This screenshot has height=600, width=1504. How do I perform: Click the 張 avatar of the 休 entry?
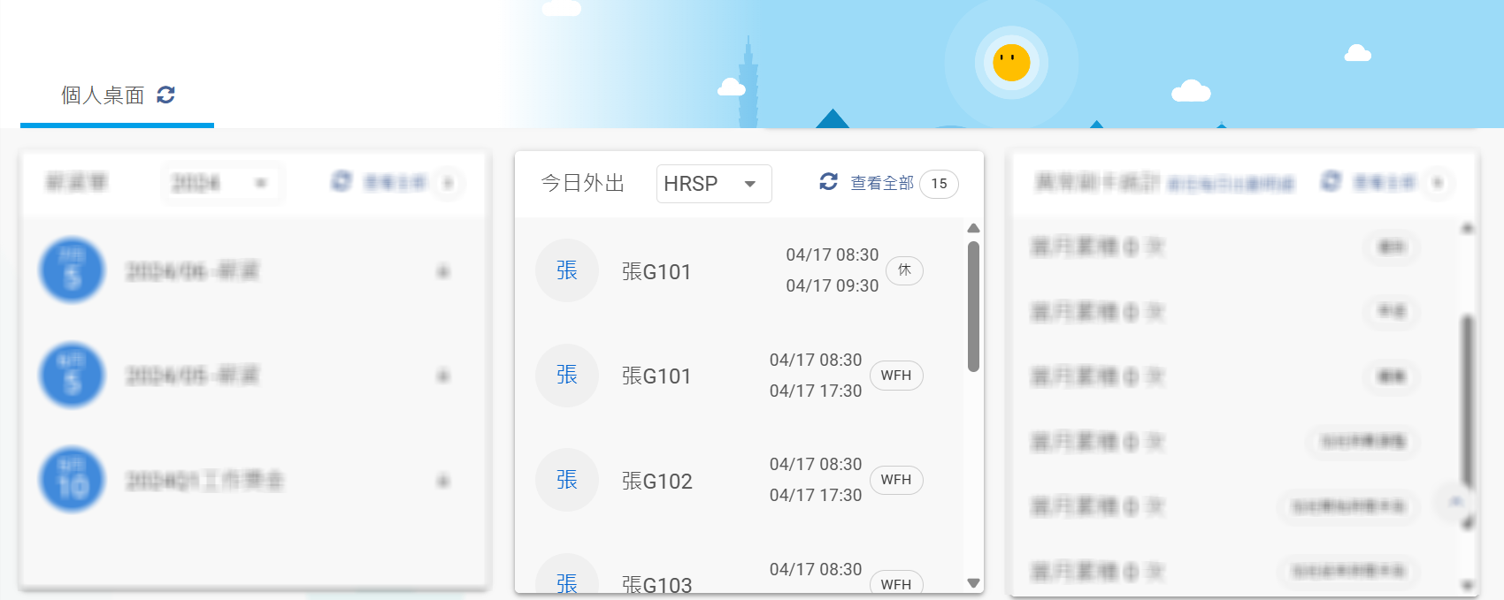tap(567, 270)
